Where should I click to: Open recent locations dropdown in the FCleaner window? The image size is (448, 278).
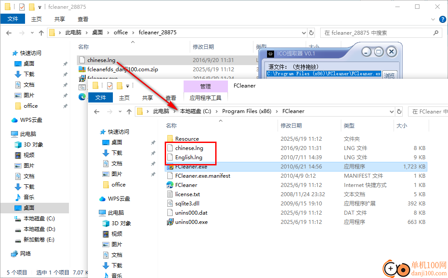[x=120, y=112]
